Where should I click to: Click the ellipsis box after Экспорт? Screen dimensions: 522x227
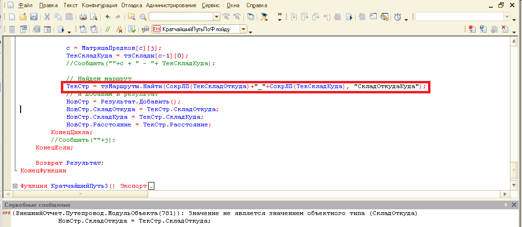tap(151, 186)
